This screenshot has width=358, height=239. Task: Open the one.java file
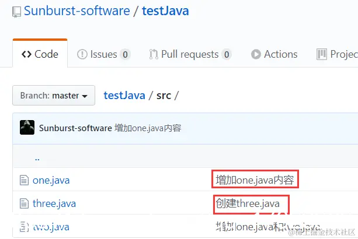tap(51, 181)
